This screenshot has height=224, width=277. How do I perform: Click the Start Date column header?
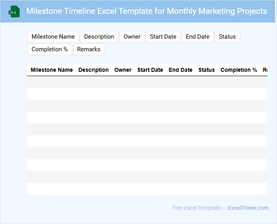[150, 70]
